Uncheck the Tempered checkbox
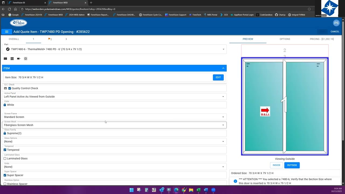The width and height of the screenshot is (345, 194). pyautogui.click(x=5, y=150)
